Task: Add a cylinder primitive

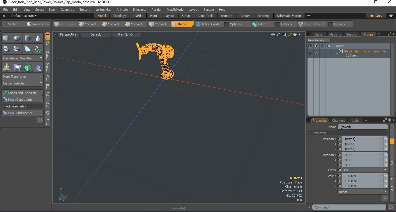Action: (x=27, y=38)
